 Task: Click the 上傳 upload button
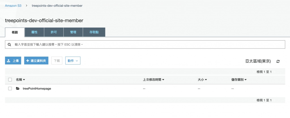[13, 61]
